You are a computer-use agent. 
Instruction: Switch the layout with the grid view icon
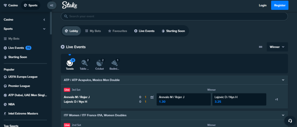[260, 47]
